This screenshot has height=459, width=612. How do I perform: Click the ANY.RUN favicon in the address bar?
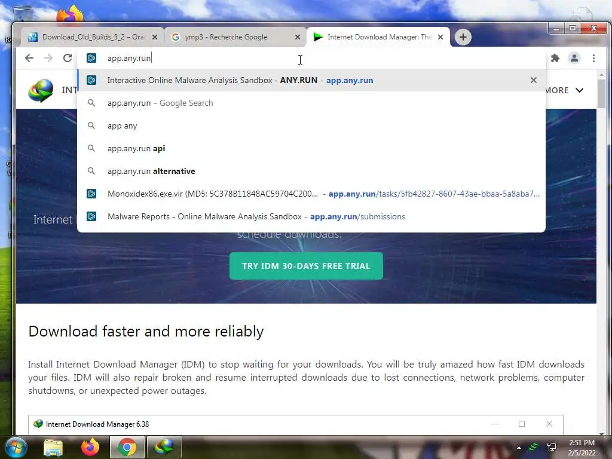[91, 58]
